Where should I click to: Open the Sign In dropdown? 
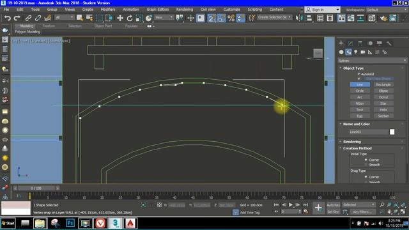pyautogui.click(x=322, y=10)
